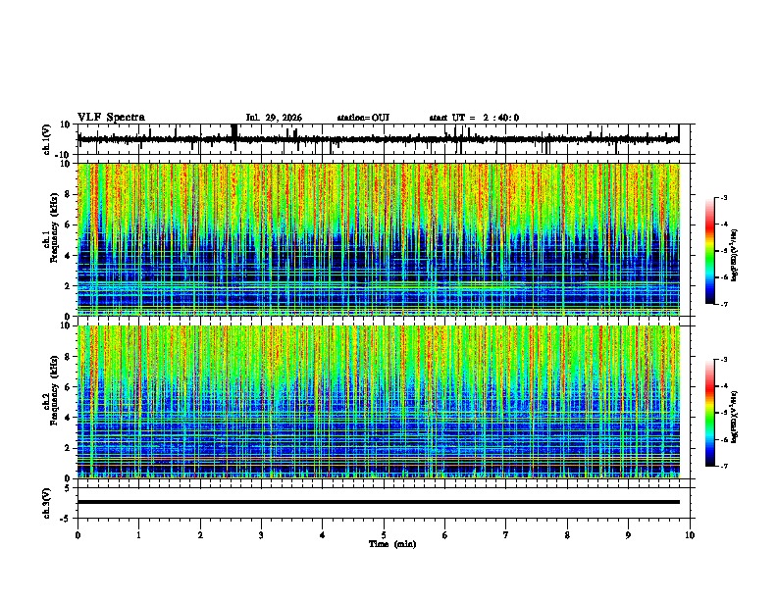The width and height of the screenshot is (777, 600).
Task: Click time axis tick label '0'
Action: [78, 535]
